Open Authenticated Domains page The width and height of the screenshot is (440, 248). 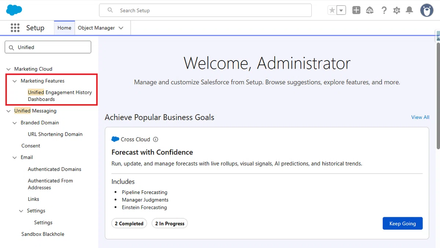[x=55, y=169]
